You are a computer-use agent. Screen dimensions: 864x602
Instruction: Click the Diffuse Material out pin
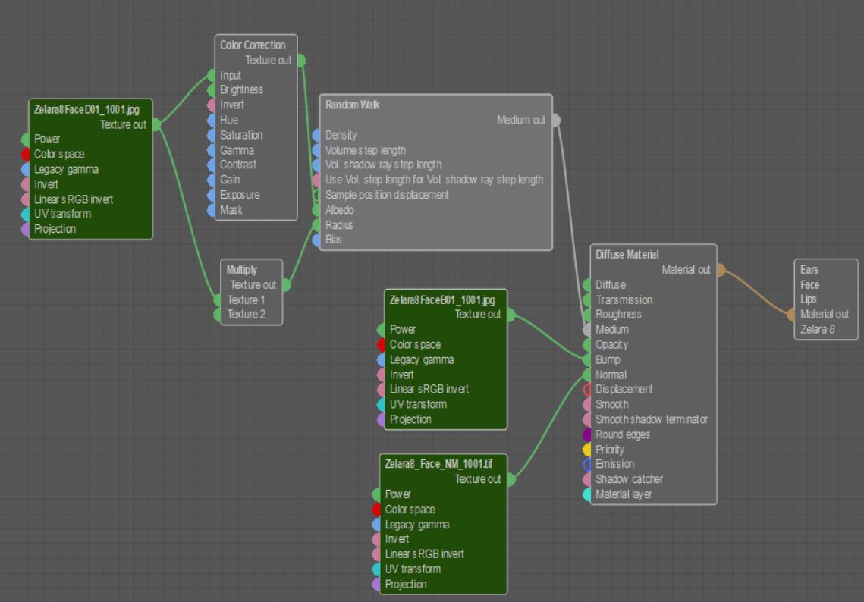(721, 270)
